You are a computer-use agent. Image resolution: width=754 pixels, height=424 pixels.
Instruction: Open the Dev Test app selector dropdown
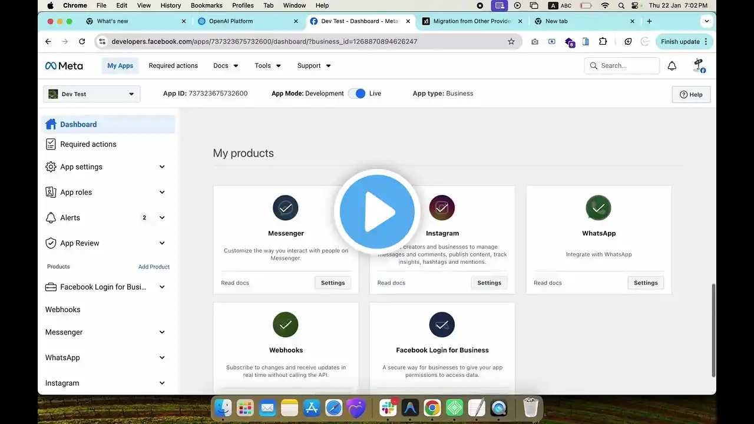(x=92, y=94)
